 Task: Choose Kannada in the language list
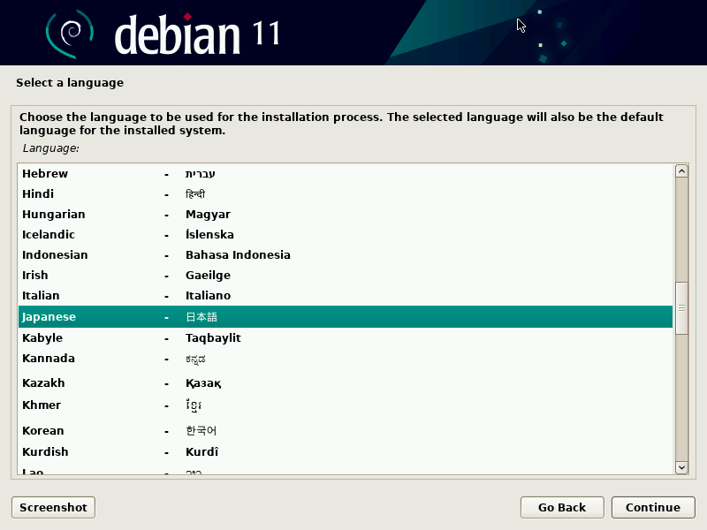coord(346,359)
